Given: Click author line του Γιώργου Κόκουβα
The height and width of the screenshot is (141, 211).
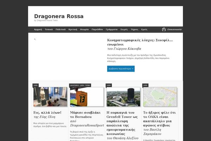Looking at the screenshot, I should pyautogui.click(x=124, y=49).
